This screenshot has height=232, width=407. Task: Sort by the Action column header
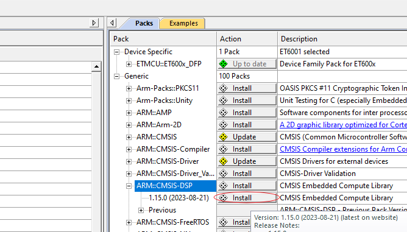click(247, 39)
